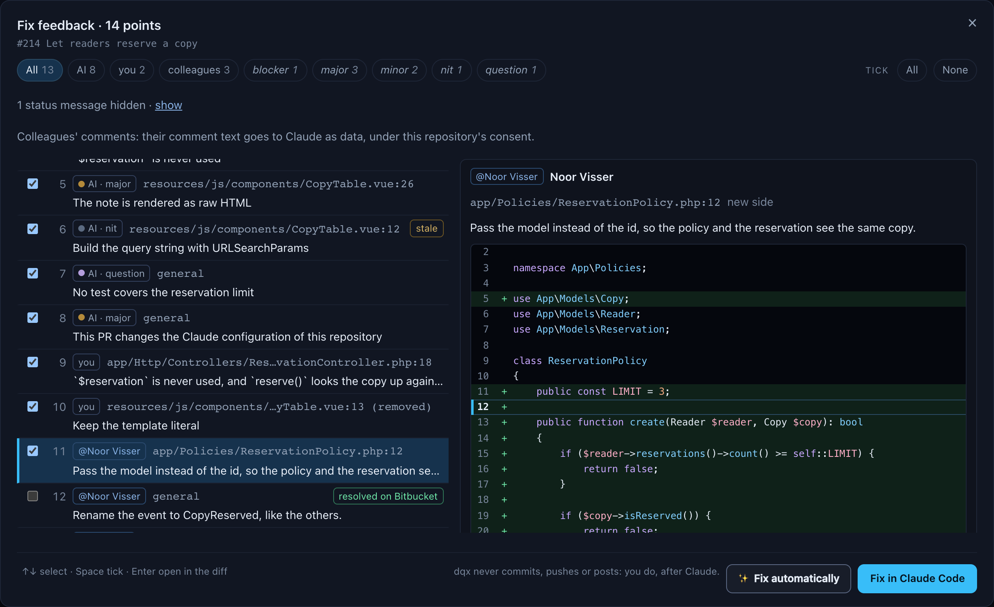Image resolution: width=994 pixels, height=607 pixels.
Task: Filter by nit 1 severity
Action: coord(451,70)
